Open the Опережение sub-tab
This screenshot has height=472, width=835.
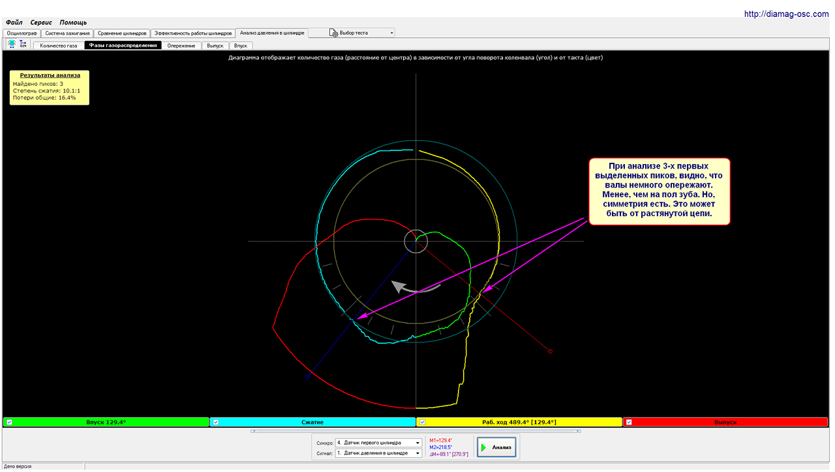181,46
